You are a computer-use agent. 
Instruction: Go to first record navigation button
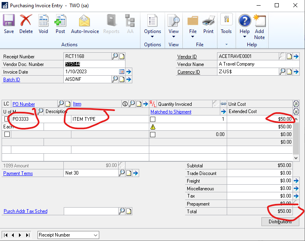pos(6,235)
